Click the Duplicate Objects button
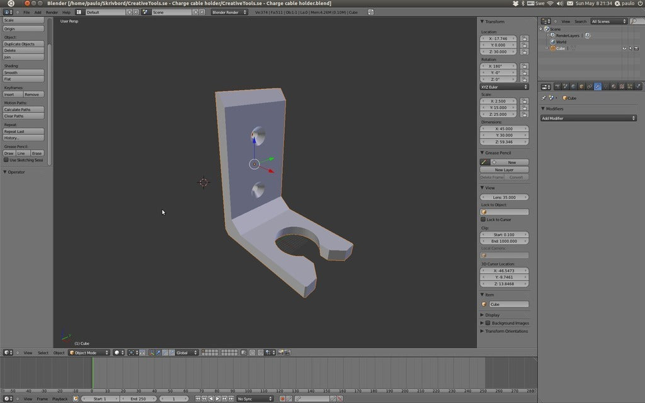The height and width of the screenshot is (403, 645). point(23,44)
